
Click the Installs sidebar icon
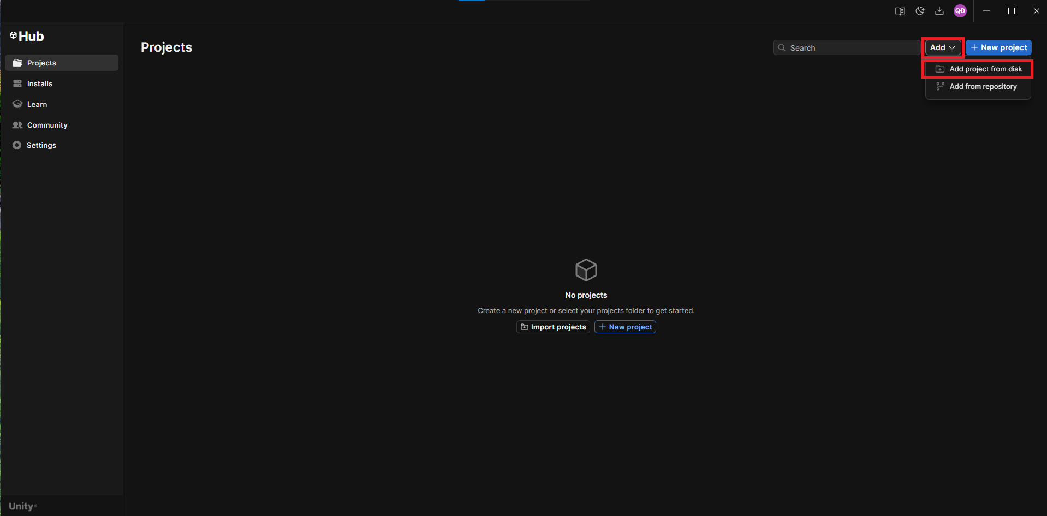(17, 83)
